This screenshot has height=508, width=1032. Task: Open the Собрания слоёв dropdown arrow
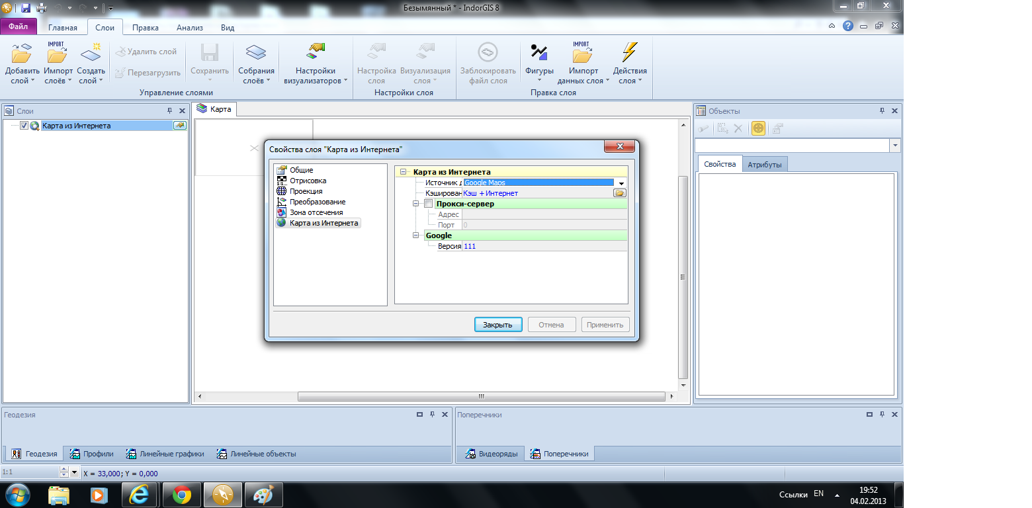tap(269, 81)
